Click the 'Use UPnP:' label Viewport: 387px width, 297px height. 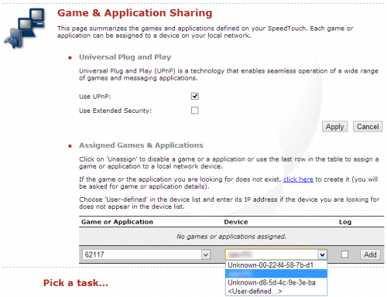pyautogui.click(x=95, y=97)
